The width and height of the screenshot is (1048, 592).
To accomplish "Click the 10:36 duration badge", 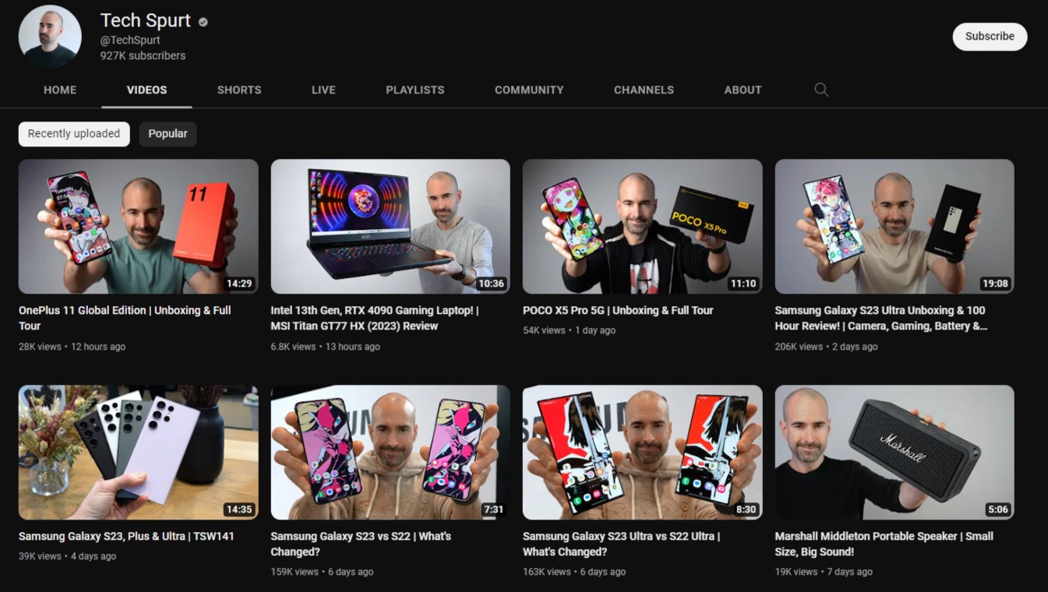I will coord(491,284).
